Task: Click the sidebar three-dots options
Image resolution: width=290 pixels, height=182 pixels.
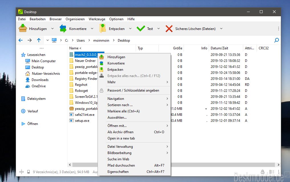Action: point(42,48)
